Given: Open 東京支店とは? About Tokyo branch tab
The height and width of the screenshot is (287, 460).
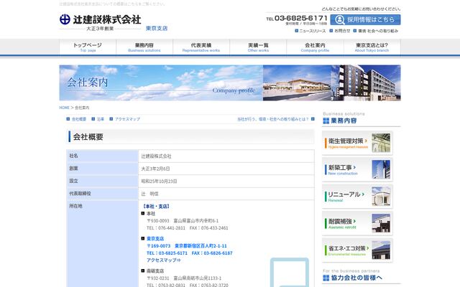Looking at the screenshot, I should [372, 47].
